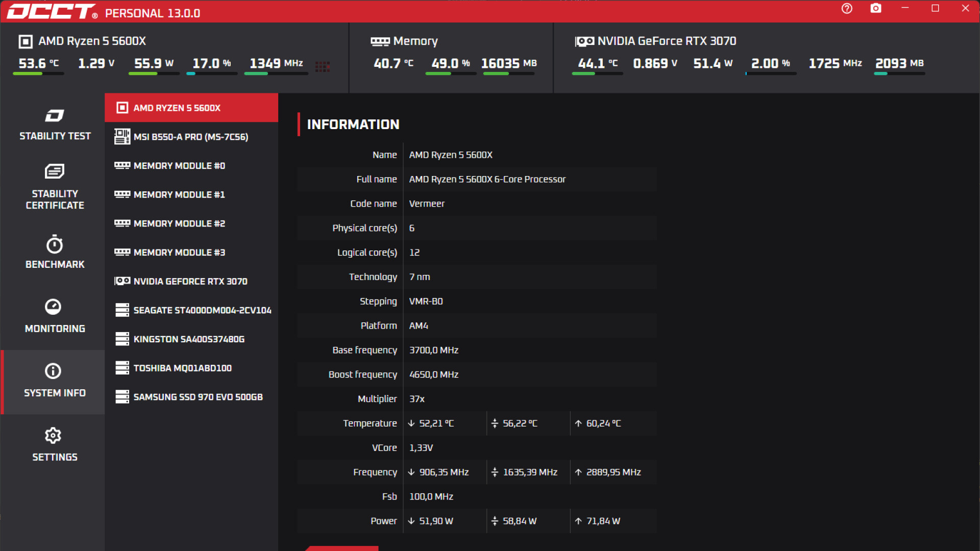Open the Benchmark section
Screen dimensions: 980x551
coord(55,253)
